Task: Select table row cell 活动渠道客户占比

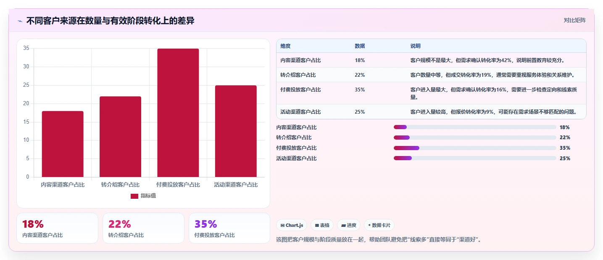Action: (x=300, y=112)
